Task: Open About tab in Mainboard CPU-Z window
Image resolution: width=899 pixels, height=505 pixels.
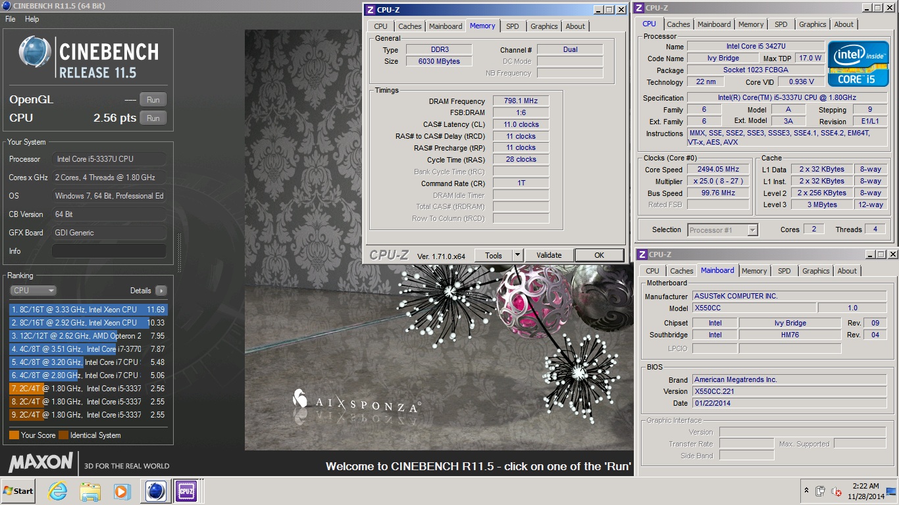Action: 847,271
